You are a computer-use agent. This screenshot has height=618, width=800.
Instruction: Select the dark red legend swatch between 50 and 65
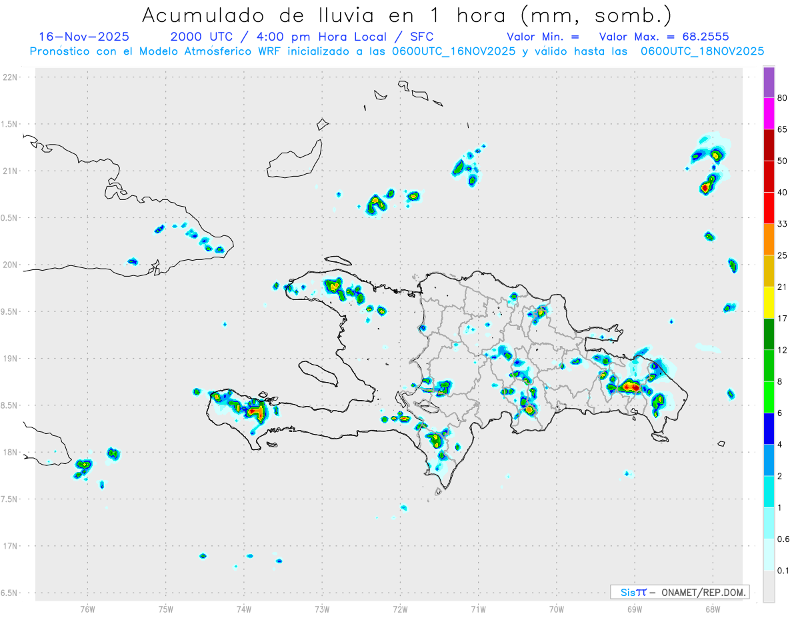coord(769,145)
